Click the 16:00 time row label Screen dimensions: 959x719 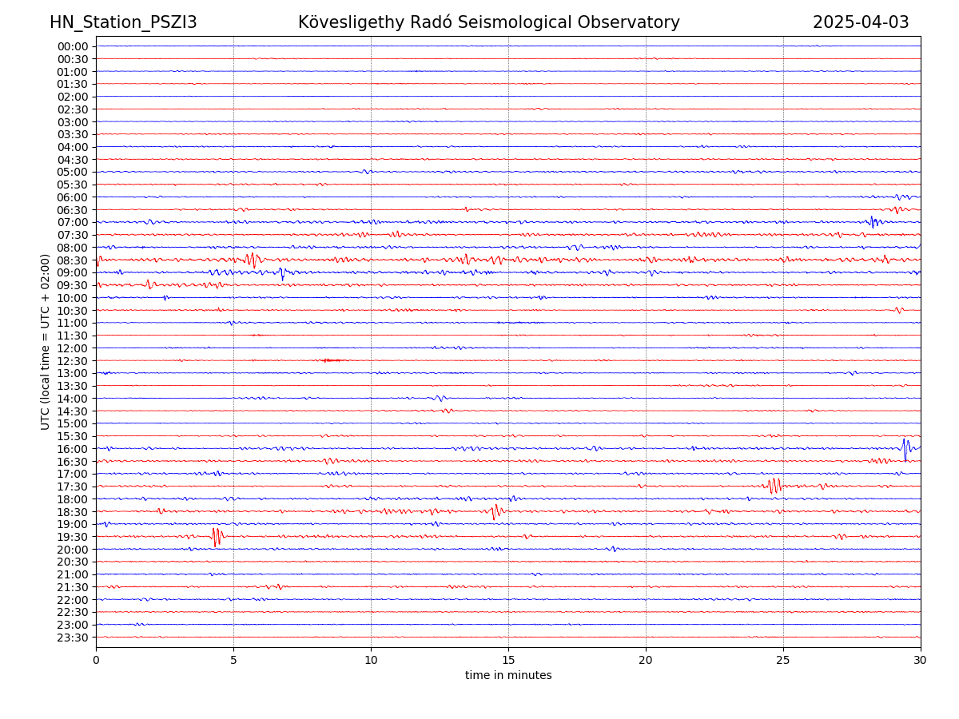(x=73, y=449)
